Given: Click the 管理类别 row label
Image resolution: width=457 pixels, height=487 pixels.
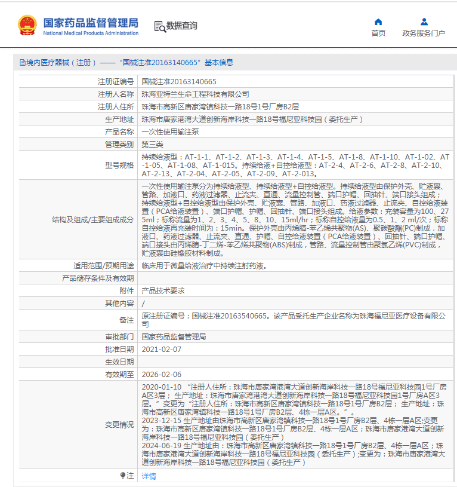Looking at the screenshot, I should pyautogui.click(x=119, y=145).
